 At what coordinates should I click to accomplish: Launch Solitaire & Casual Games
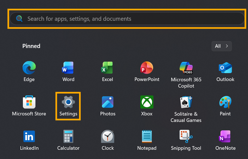186,109
